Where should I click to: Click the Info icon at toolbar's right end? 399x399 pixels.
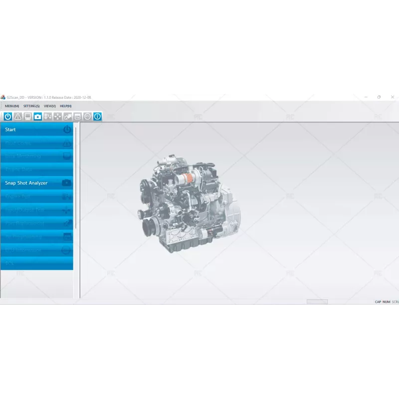tap(98, 116)
